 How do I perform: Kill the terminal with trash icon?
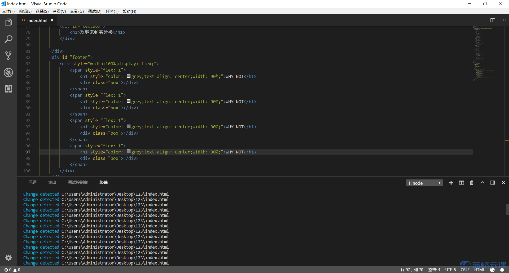472,183
